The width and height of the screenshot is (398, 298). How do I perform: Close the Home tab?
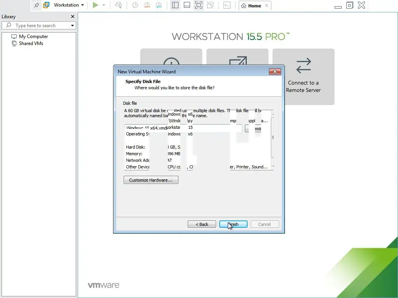(x=267, y=5)
